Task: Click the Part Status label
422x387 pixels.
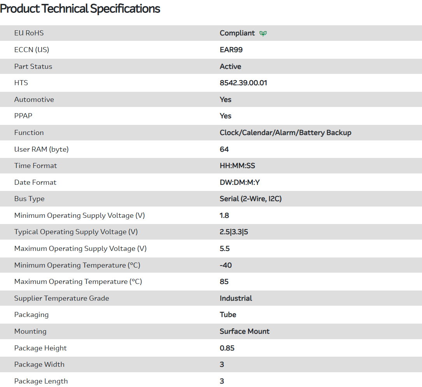Action: tap(33, 67)
